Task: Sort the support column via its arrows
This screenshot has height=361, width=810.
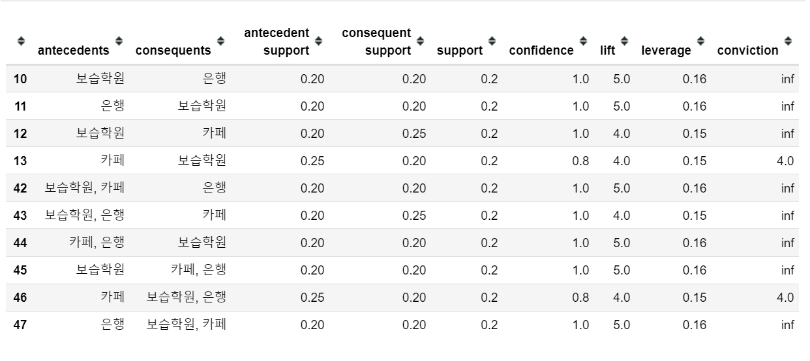Action: pyautogui.click(x=492, y=41)
